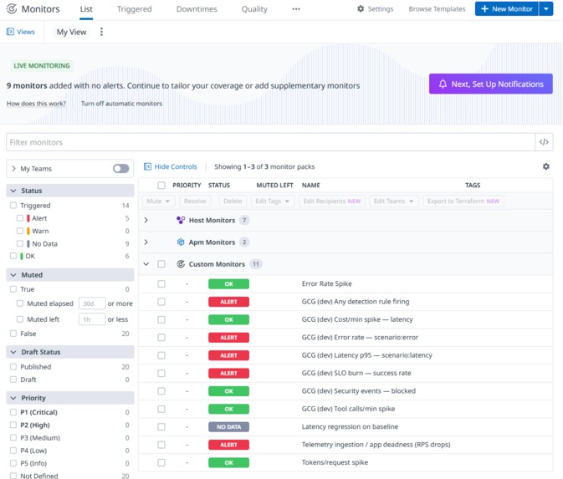Click the plus icon on New Monitor
The image size is (563, 479).
click(484, 8)
